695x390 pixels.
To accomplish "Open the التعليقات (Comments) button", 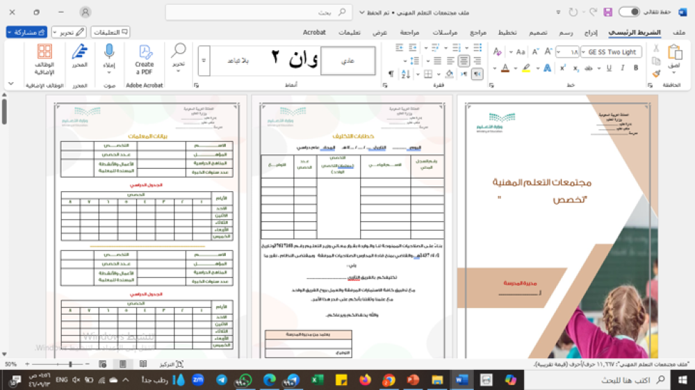I will point(111,32).
